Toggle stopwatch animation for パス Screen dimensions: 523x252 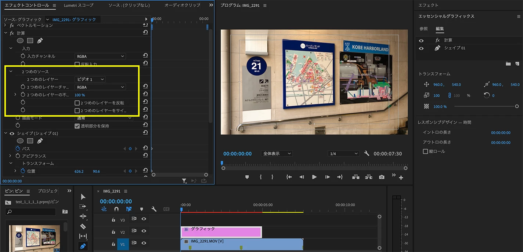18,149
